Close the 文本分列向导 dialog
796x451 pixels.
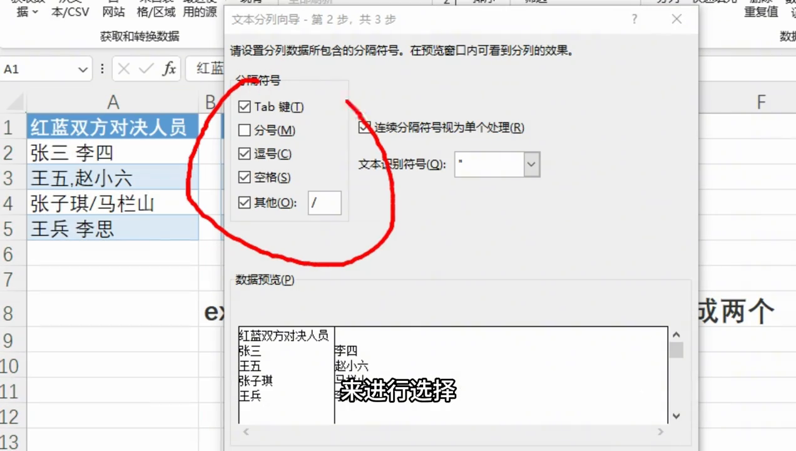coord(676,19)
